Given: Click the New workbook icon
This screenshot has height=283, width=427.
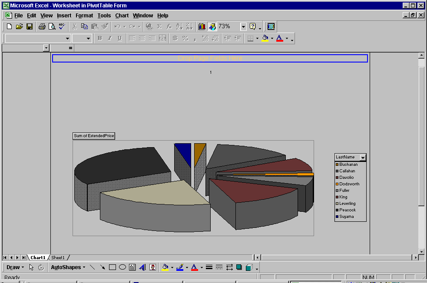Looking at the screenshot, I should 9,26.
